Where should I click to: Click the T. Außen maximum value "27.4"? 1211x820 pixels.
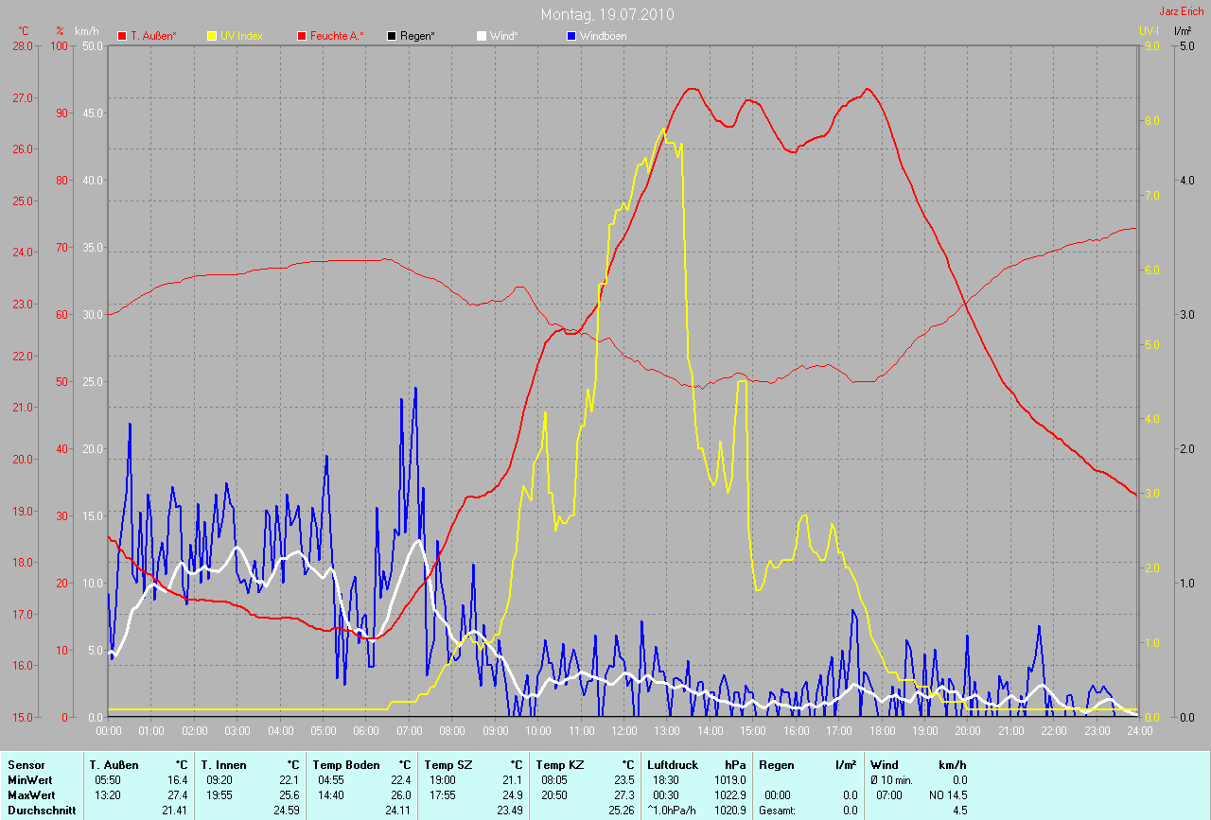pyautogui.click(x=178, y=795)
